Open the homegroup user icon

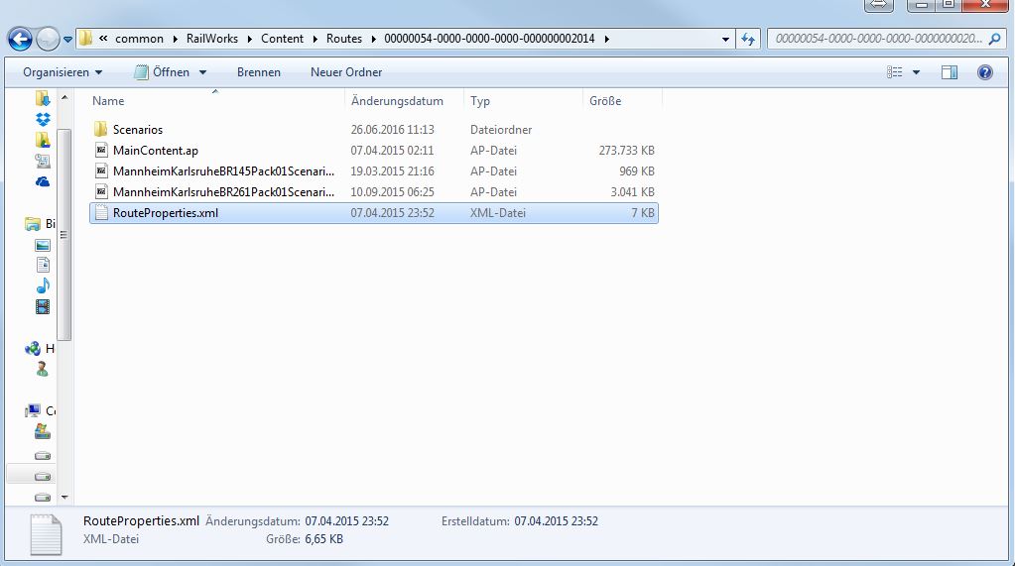pyautogui.click(x=43, y=370)
